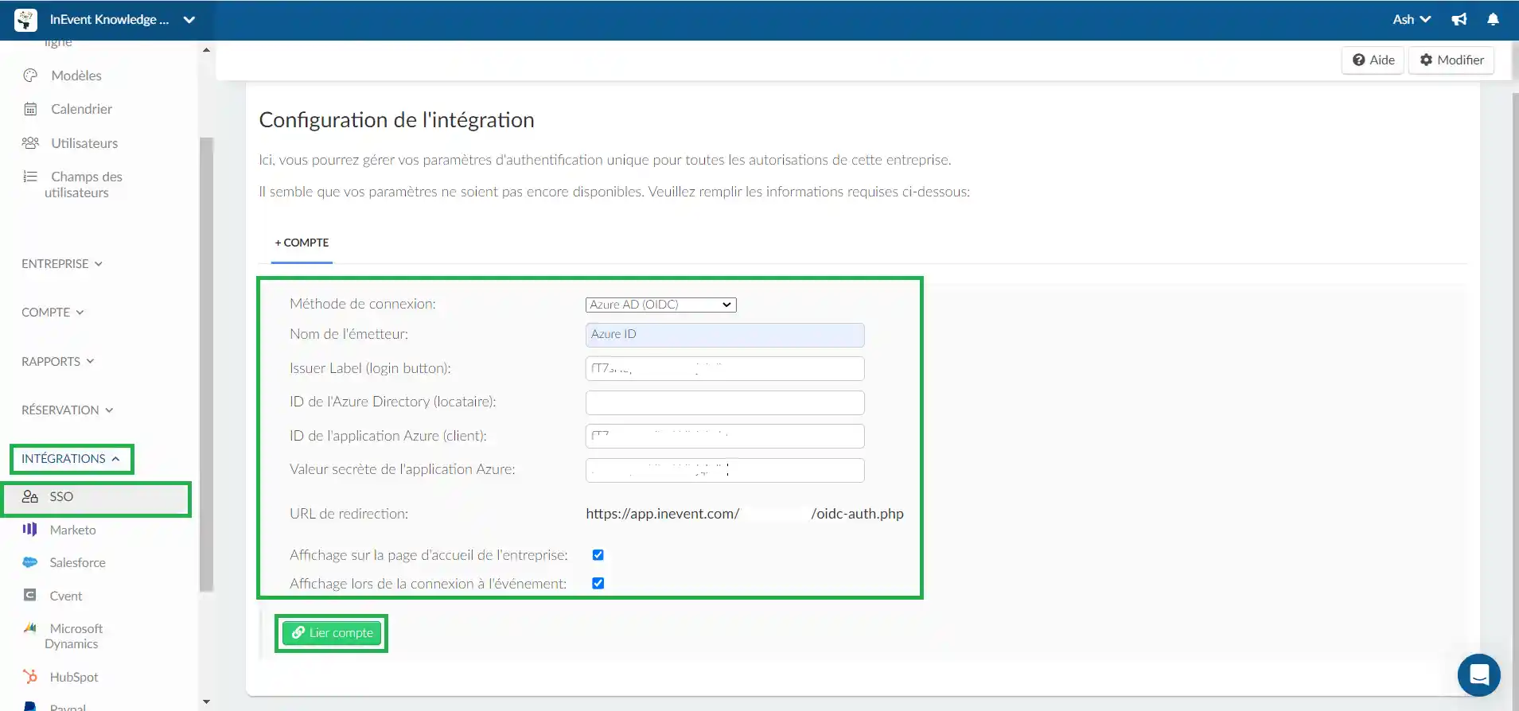Open Champs des utilisateurs in the sidebar
The height and width of the screenshot is (711, 1519).
[x=83, y=185]
